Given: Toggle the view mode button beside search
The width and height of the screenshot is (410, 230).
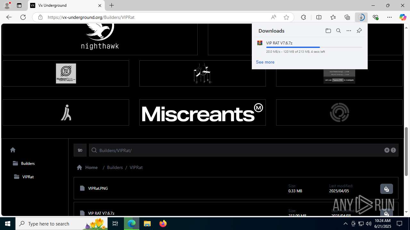Looking at the screenshot, I should [x=80, y=150].
